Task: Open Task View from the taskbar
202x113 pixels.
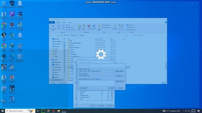Action: click(x=38, y=111)
